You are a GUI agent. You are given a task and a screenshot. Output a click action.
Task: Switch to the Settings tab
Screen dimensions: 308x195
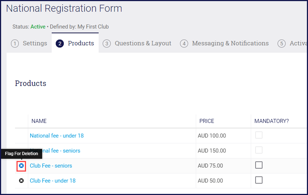tap(35, 43)
